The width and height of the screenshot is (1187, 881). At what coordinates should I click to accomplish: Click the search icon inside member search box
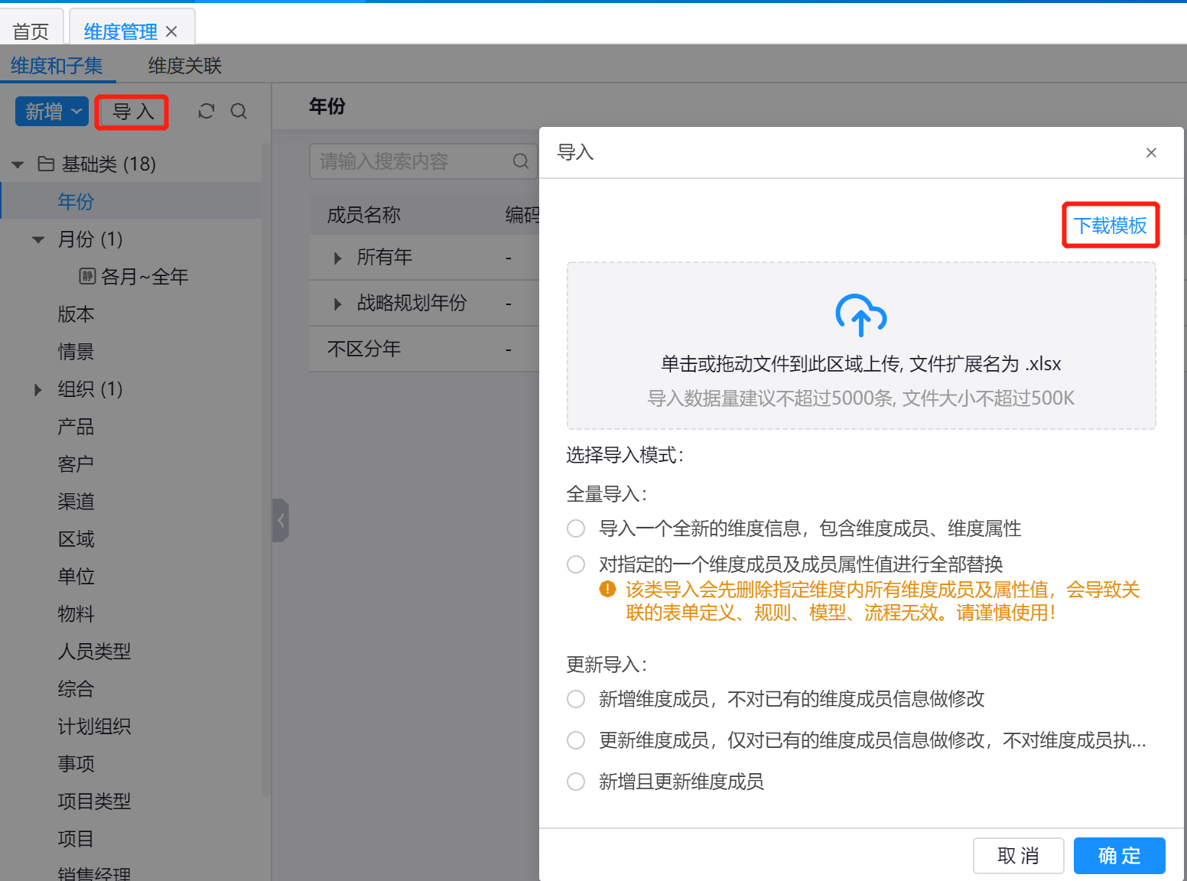(x=520, y=161)
